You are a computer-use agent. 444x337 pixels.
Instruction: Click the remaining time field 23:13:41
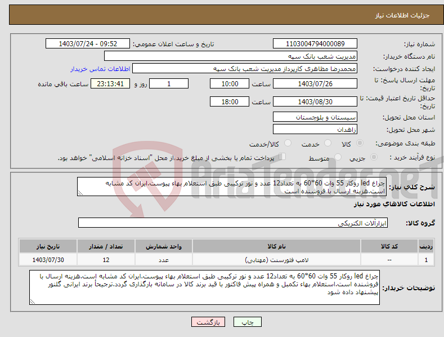[110, 83]
